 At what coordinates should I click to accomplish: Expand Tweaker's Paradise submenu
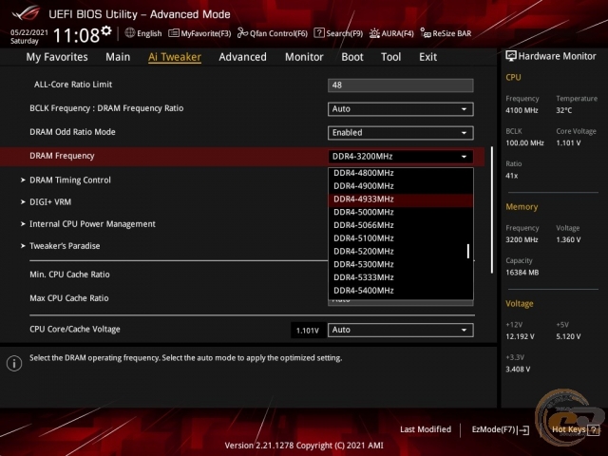point(65,246)
